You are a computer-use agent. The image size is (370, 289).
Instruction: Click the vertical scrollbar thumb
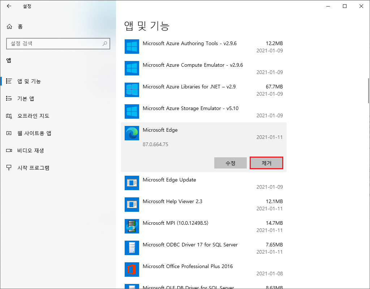tap(368, 91)
